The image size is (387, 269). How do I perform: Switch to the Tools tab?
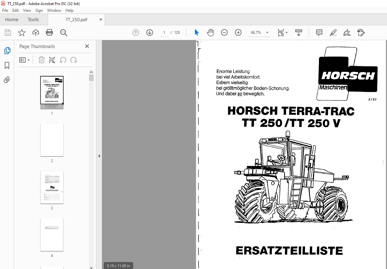(33, 19)
